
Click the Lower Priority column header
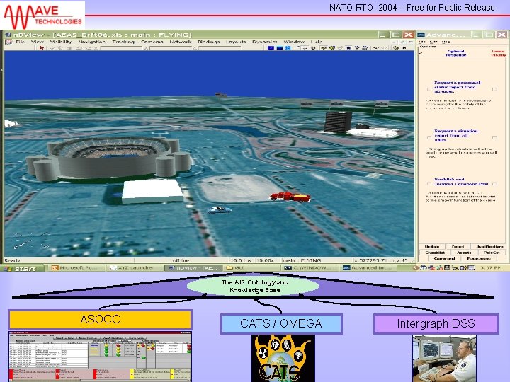499,53
